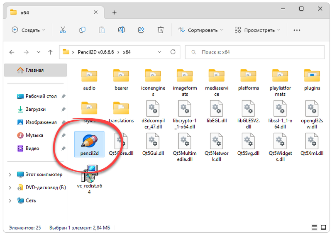Select the libcrypto-1_1-x64.dll file
The height and width of the screenshot is (236, 332).
coord(185,115)
